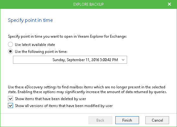This screenshot has width=177, height=127.
Task: Uncheck the 'Show items that have been deleted' checkbox
Action: point(10,98)
